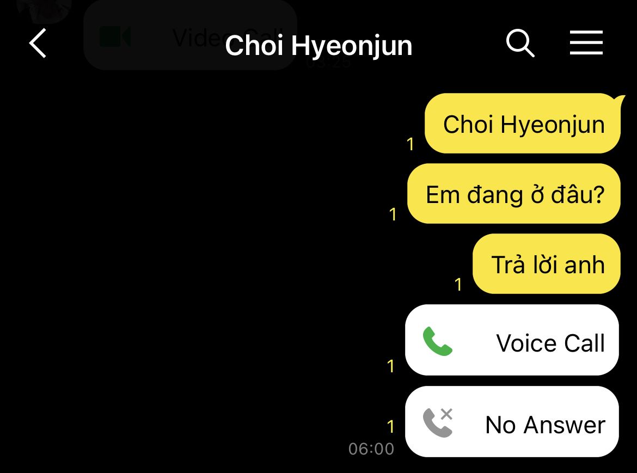Viewport: 637px width, 473px height.
Task: Click the 06:00 timestamp
Action: click(371, 449)
